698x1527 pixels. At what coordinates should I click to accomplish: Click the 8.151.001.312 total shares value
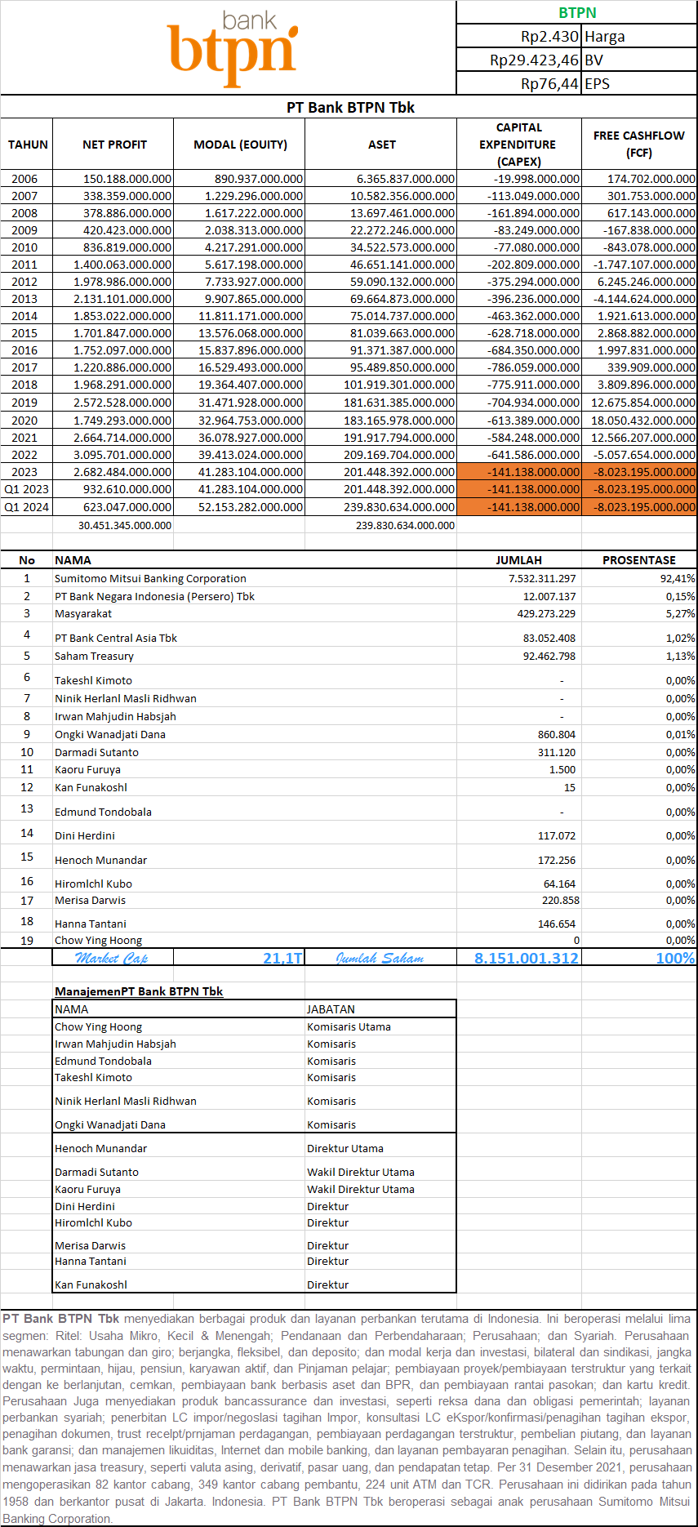coord(526,958)
